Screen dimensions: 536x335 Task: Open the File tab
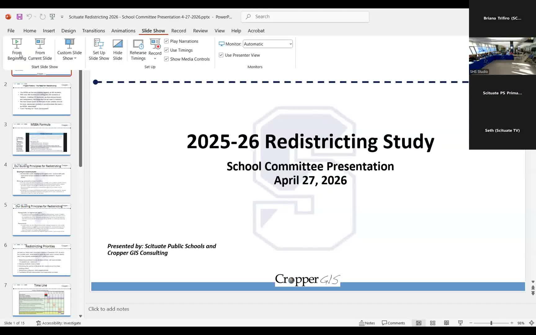point(11,31)
